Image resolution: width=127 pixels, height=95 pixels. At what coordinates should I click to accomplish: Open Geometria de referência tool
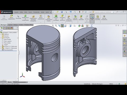tap(62, 18)
